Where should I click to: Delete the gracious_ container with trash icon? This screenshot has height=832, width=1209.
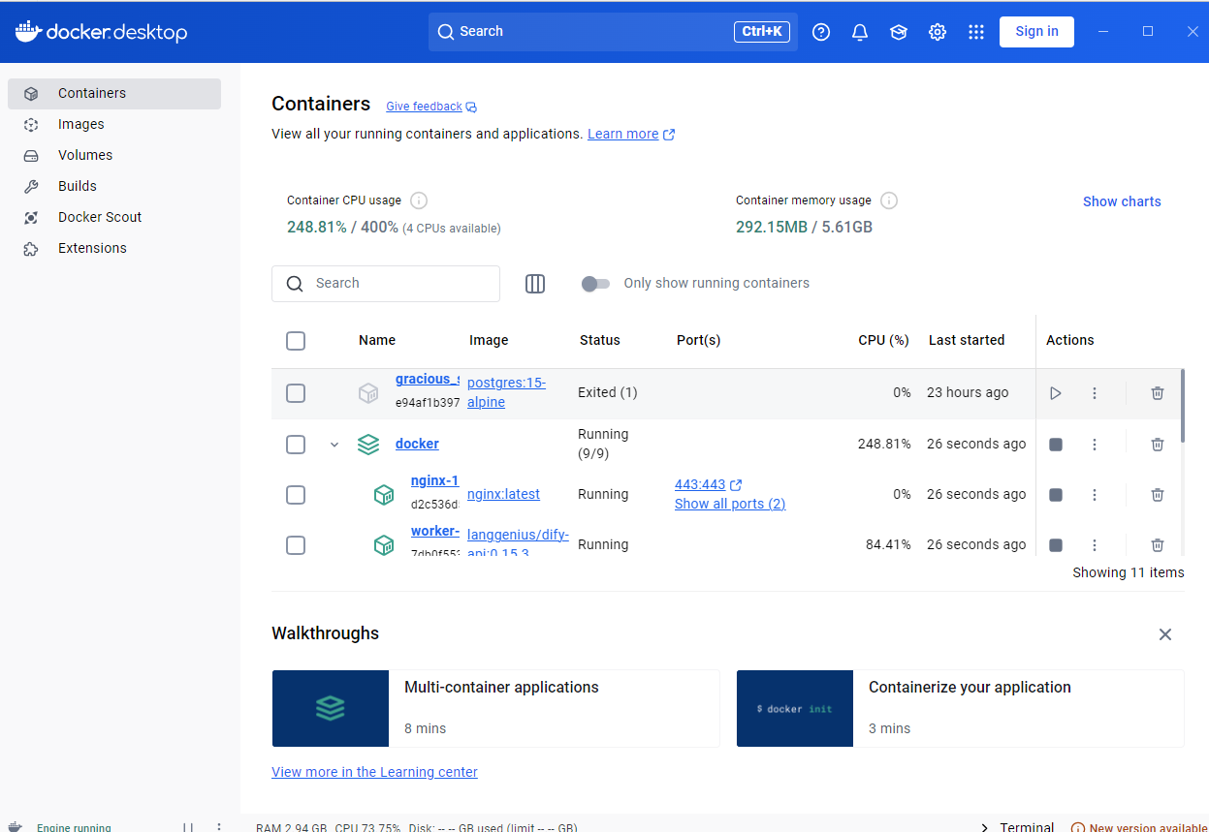point(1158,393)
